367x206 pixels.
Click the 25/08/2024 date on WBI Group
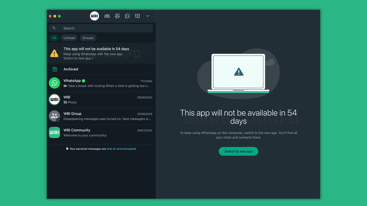pos(145,114)
